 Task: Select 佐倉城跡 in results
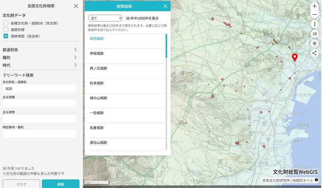click(127, 131)
